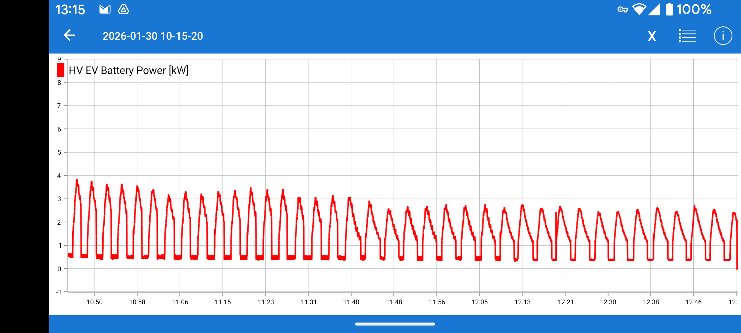Tap the 10:50 time axis label
741x333 pixels.
pyautogui.click(x=94, y=302)
